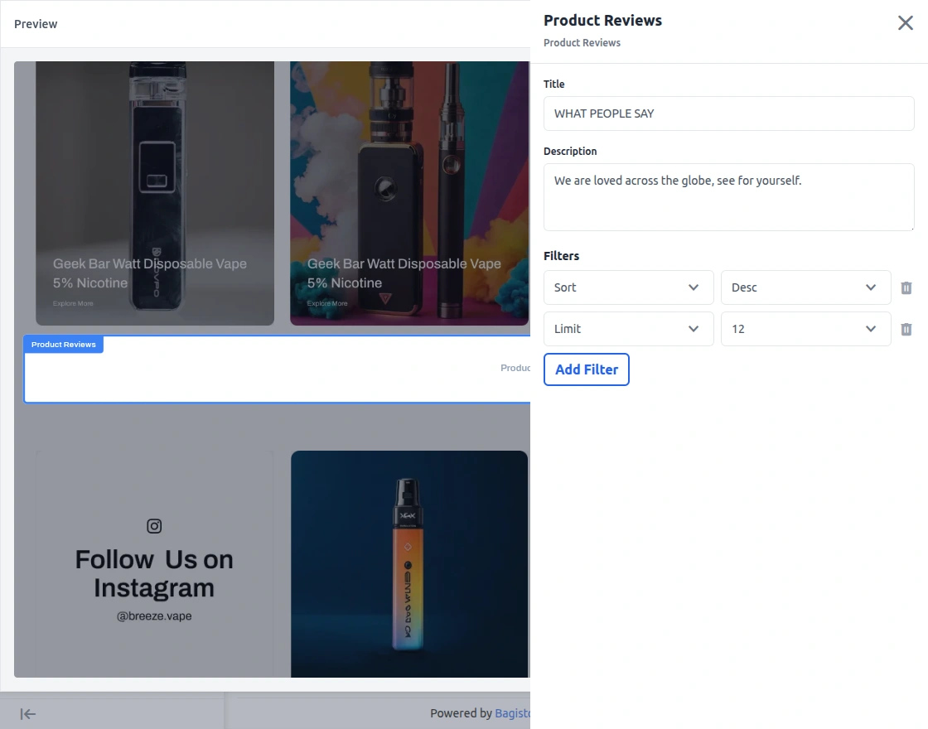Open the grey Geek Bar Watt product image
The width and height of the screenshot is (928, 729).
coord(155,194)
